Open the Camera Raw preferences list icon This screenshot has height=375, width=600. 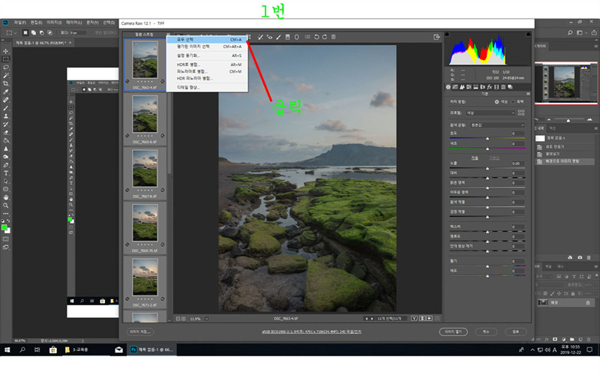tap(307, 37)
